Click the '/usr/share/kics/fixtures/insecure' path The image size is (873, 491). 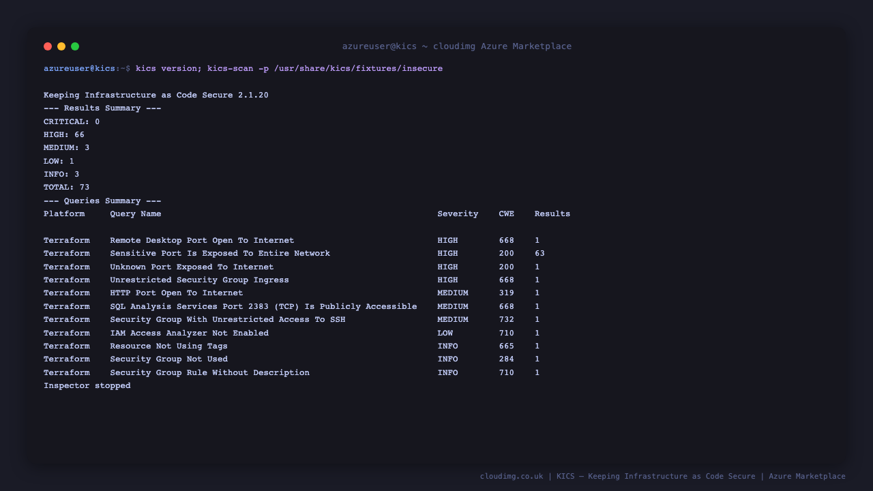pos(358,69)
